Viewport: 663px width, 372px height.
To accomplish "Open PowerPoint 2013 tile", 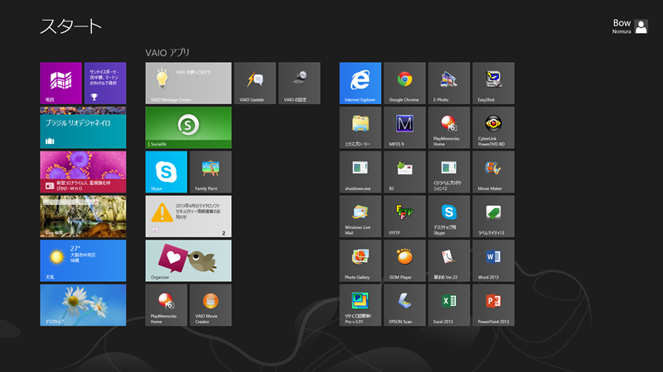I will 493,305.
